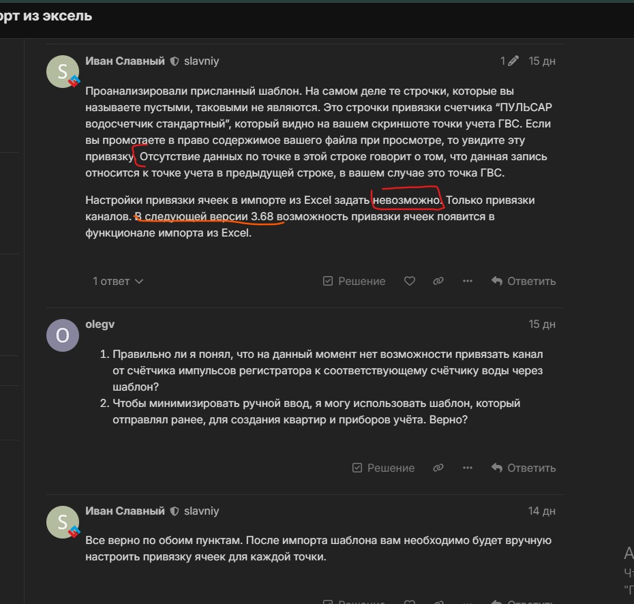634x604 pixels.
Task: View edit history via the pencil icon
Action: 513,61
